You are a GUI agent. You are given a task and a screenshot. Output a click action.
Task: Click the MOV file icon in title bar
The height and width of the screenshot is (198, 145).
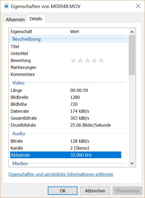6,6
